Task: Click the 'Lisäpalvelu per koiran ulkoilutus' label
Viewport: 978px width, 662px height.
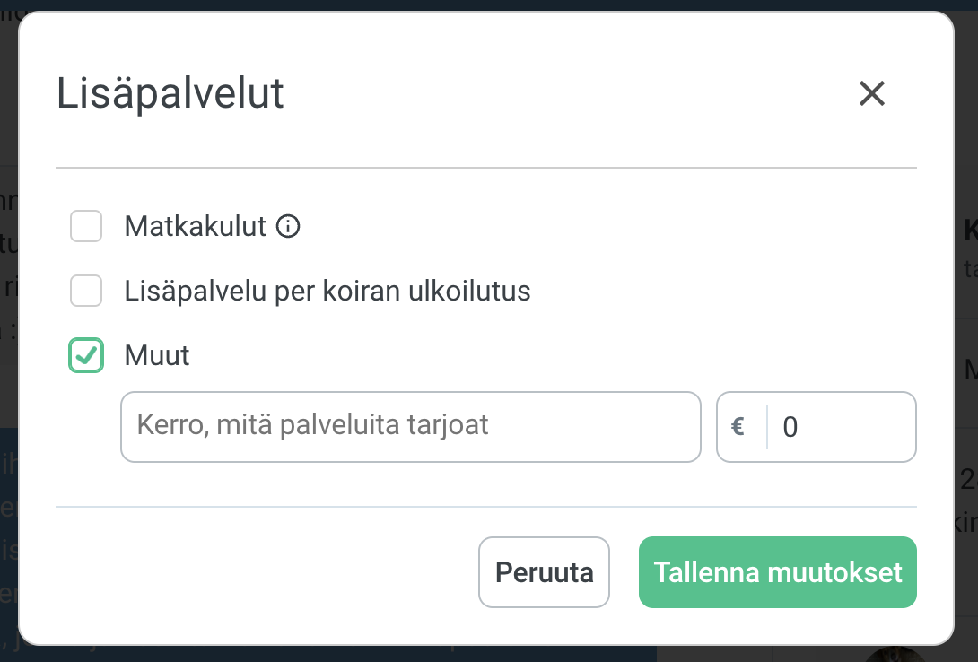Action: [x=327, y=292]
